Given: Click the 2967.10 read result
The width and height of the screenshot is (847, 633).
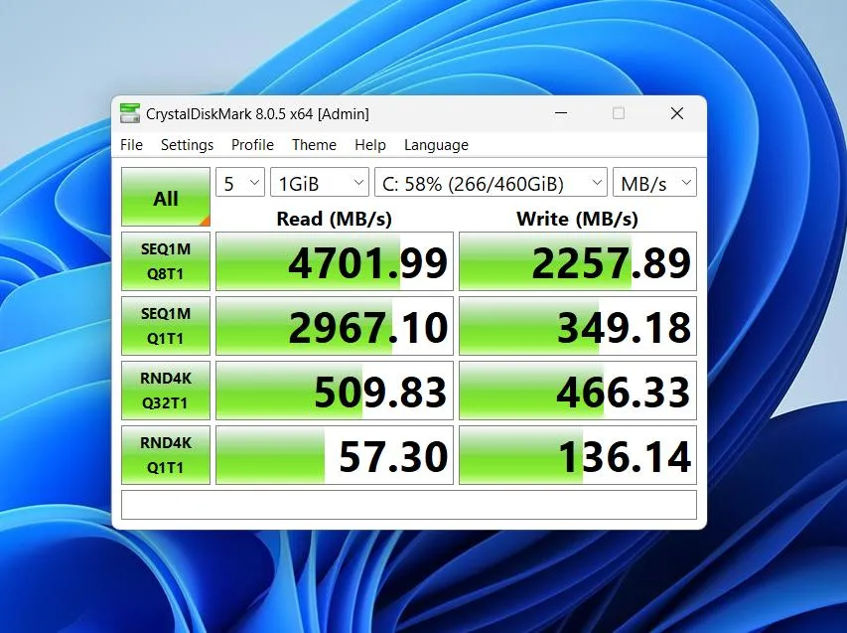Looking at the screenshot, I should (x=335, y=326).
